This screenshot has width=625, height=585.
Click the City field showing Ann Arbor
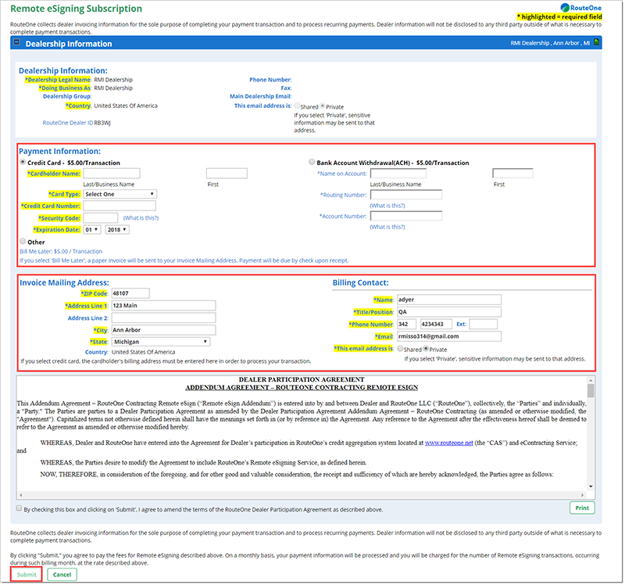pyautogui.click(x=163, y=330)
